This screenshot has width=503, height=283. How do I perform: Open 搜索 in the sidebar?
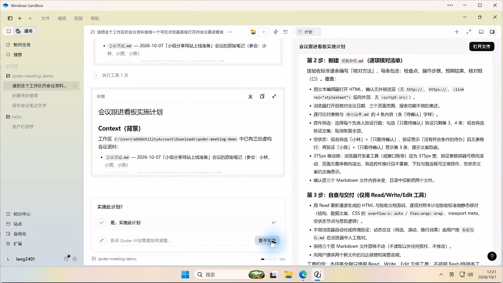pyautogui.click(x=17, y=55)
